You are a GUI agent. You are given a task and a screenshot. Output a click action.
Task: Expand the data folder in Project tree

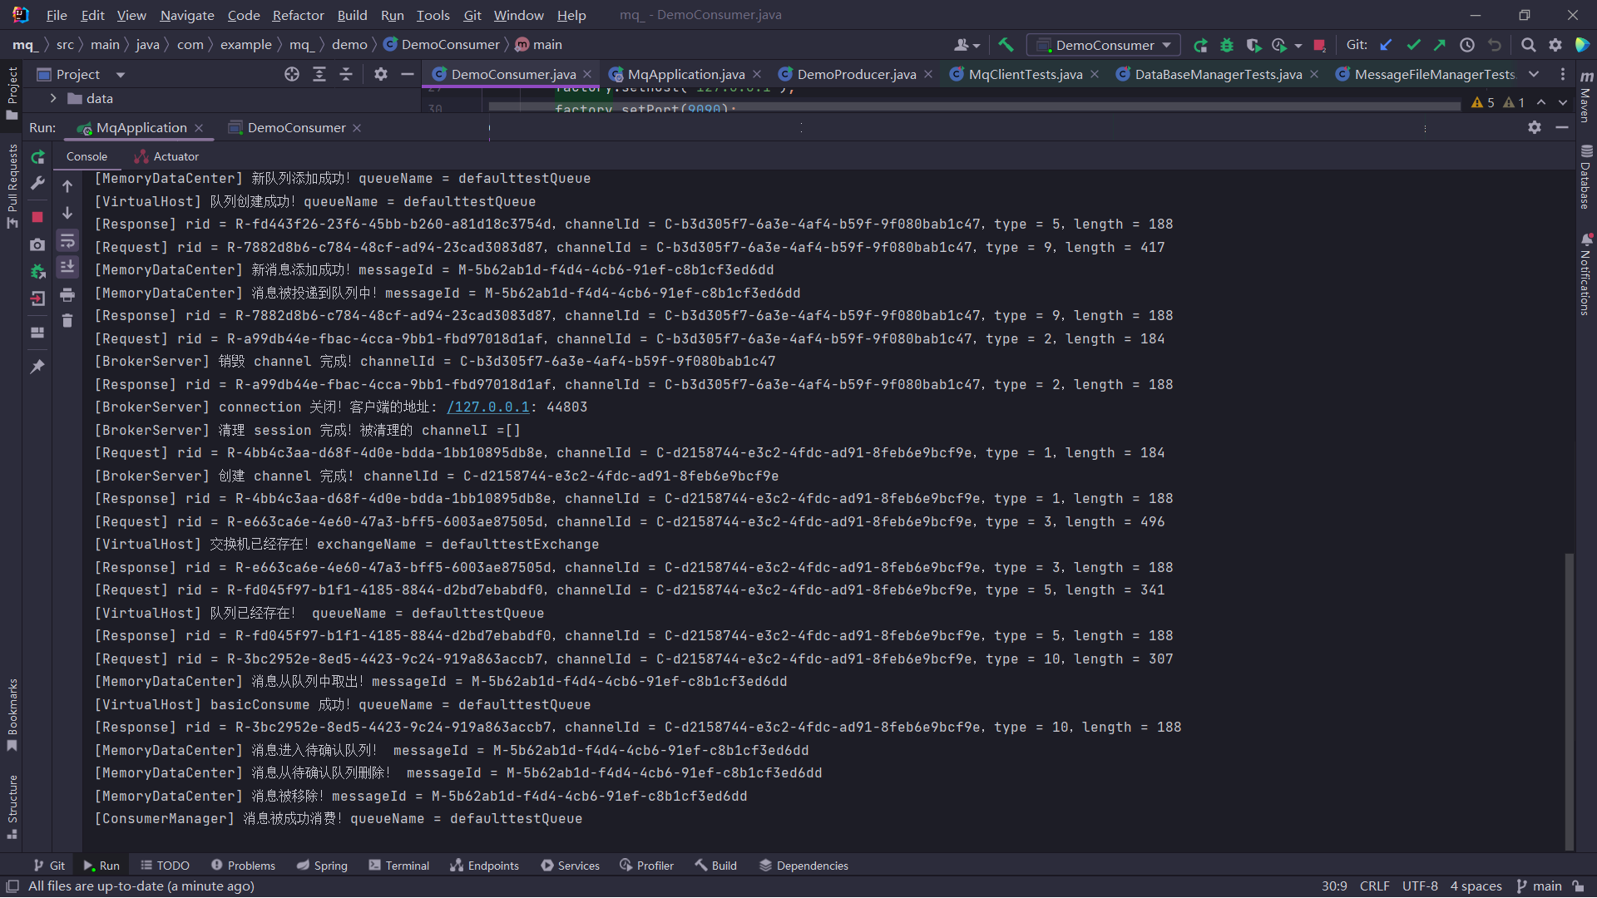click(x=53, y=98)
